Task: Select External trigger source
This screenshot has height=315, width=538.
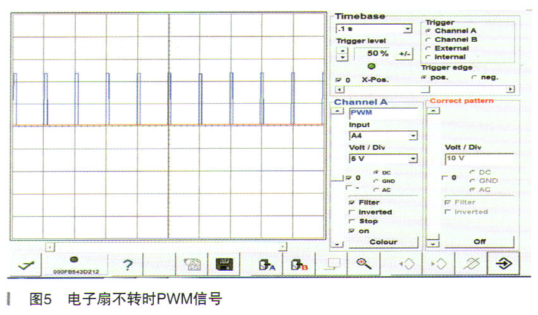Action: [429, 49]
